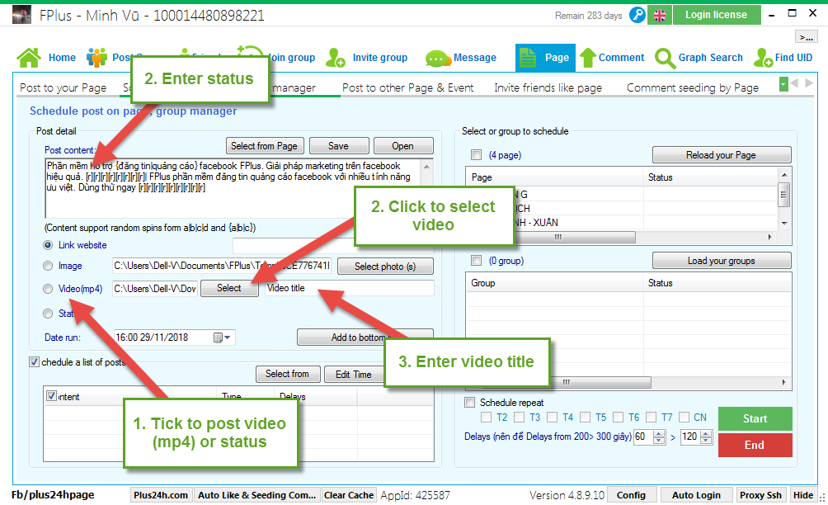Open the Message menu
Screen dimensions: 828x505
(x=475, y=58)
